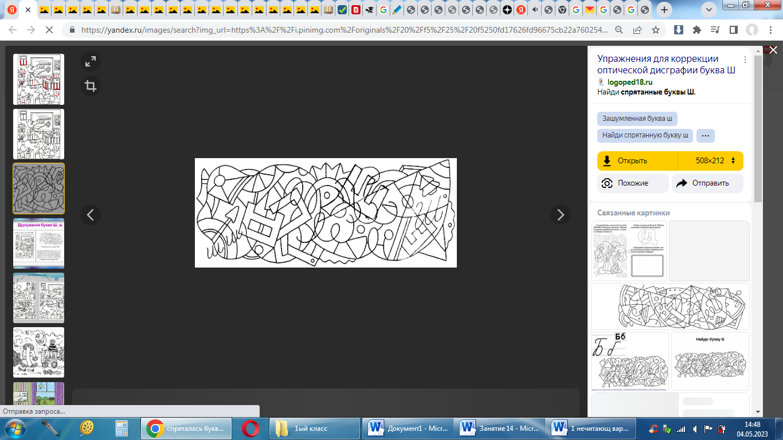Expand the image to fullscreen view
783x440 pixels.
point(91,62)
